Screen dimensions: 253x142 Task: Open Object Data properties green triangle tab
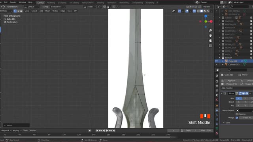click(217, 129)
